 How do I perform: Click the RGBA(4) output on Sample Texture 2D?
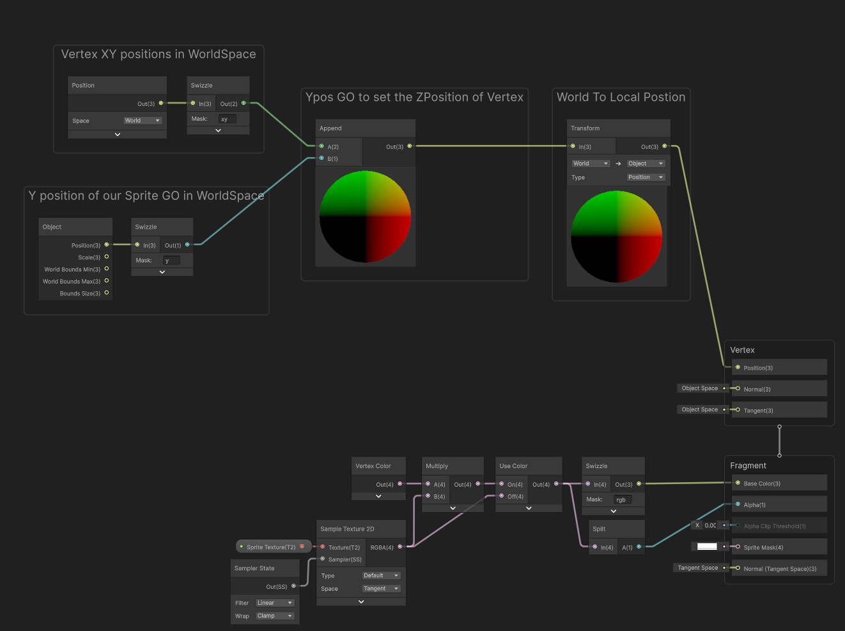pyautogui.click(x=401, y=547)
